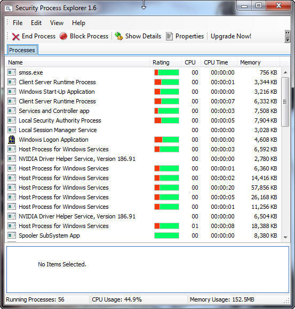Click icon of NVIDIA process using 2,780 KB

tap(12, 159)
